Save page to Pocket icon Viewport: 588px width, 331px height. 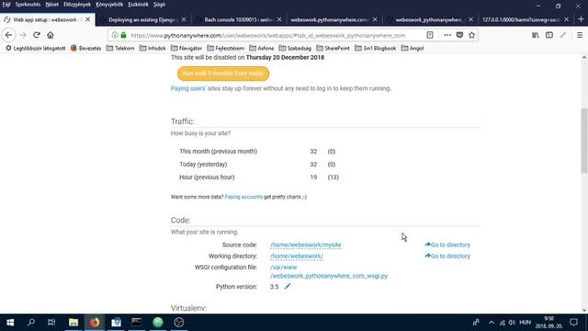459,35
